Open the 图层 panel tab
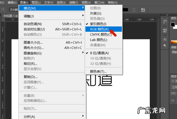Viewport: 177px width, 119px height. (x=174, y=76)
